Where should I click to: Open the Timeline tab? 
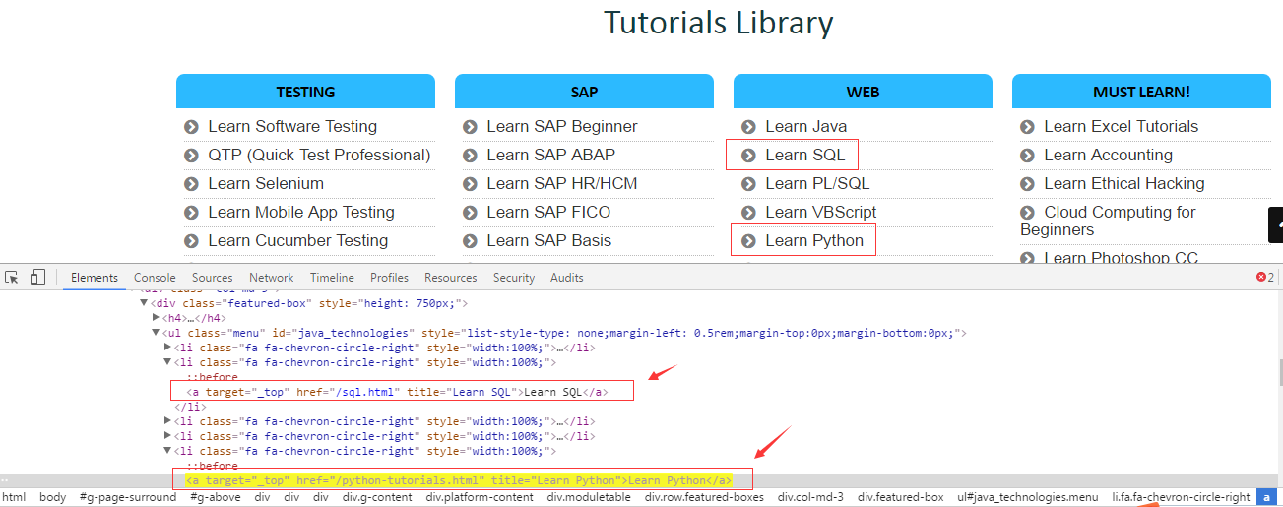[332, 278]
